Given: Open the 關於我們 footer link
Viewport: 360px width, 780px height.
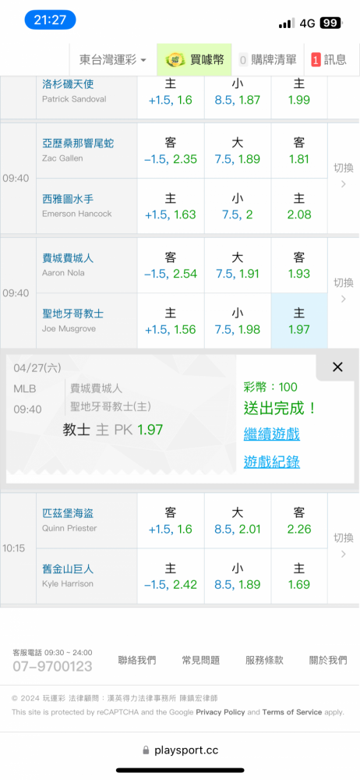Looking at the screenshot, I should (328, 660).
